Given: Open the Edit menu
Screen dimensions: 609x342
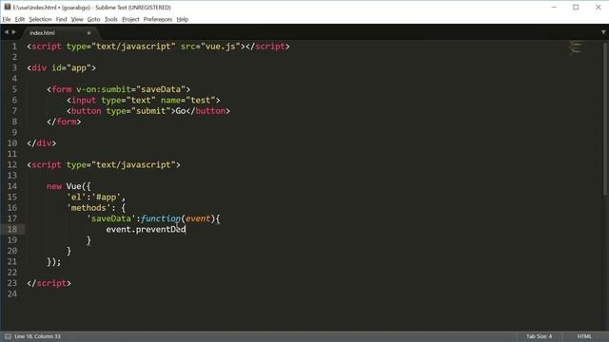Looking at the screenshot, I should pyautogui.click(x=20, y=19).
